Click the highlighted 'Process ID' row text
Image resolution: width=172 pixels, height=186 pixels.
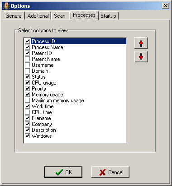pyautogui.click(x=43, y=41)
